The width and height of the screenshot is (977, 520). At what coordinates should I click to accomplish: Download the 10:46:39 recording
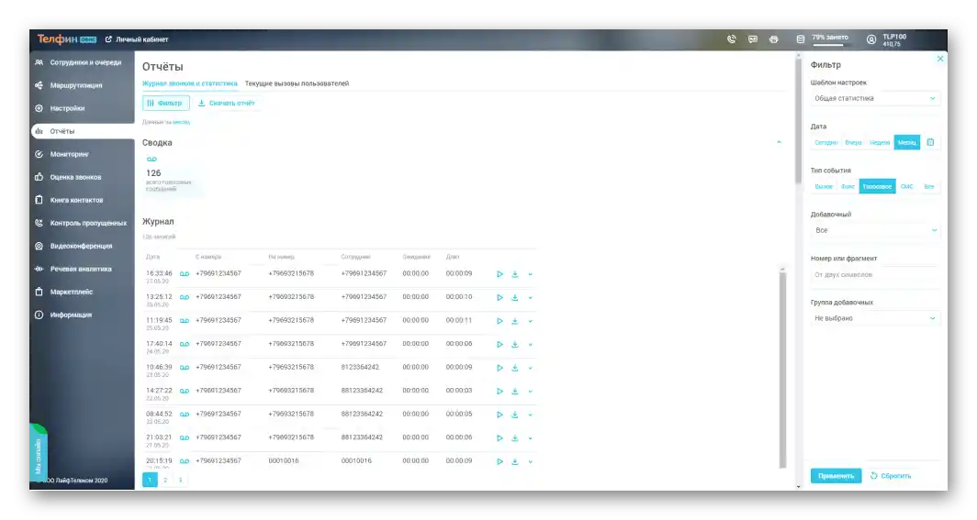(514, 369)
